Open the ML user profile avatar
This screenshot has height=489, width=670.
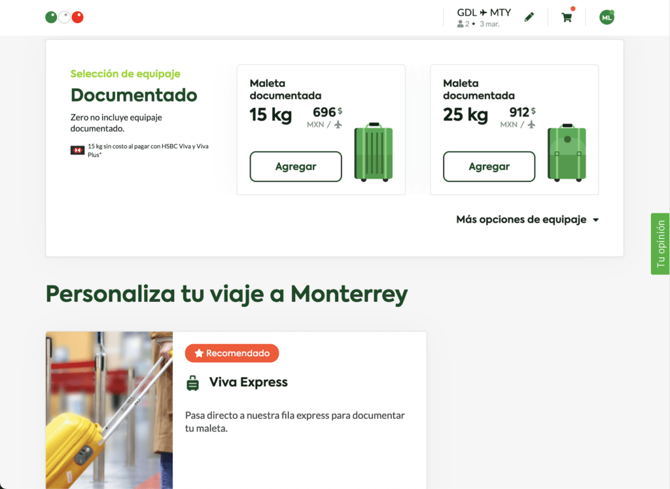click(607, 18)
